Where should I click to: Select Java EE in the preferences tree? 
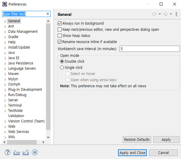[x=14, y=58]
